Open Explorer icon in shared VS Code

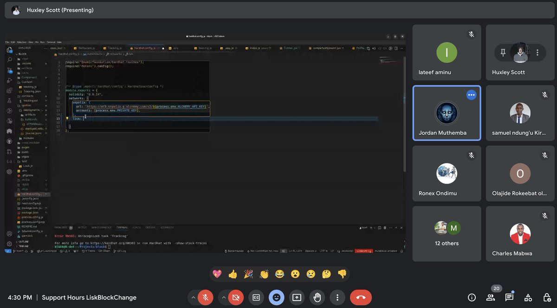point(9,50)
